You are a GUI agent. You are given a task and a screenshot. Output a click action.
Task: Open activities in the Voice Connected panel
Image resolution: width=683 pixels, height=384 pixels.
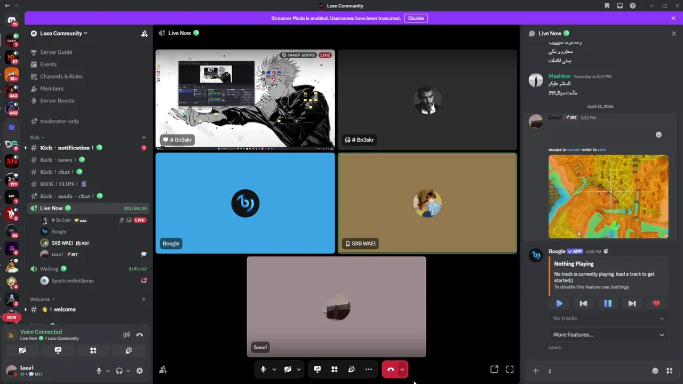click(x=93, y=350)
